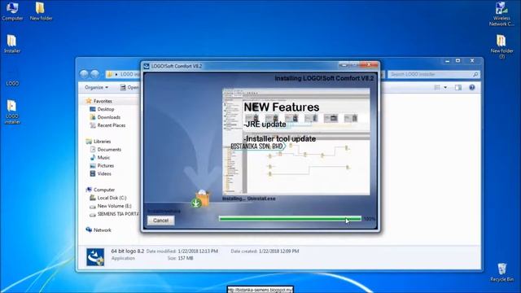This screenshot has height=293, width=521.
Task: Click the Explorer search box
Action: tap(434, 74)
